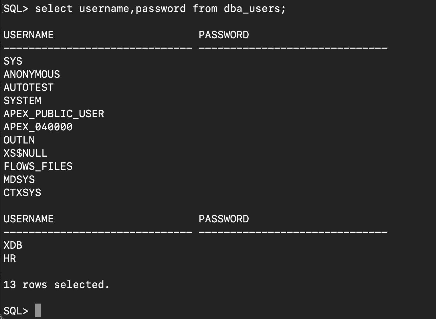Screen dimensions: 436x319
Task: Click the HR username entry
Action: pos(10,258)
